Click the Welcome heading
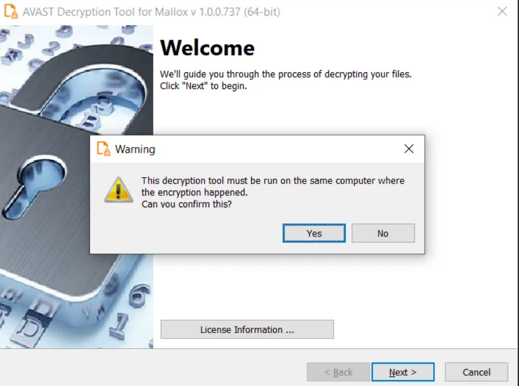Image resolution: width=519 pixels, height=386 pixels. pos(207,48)
